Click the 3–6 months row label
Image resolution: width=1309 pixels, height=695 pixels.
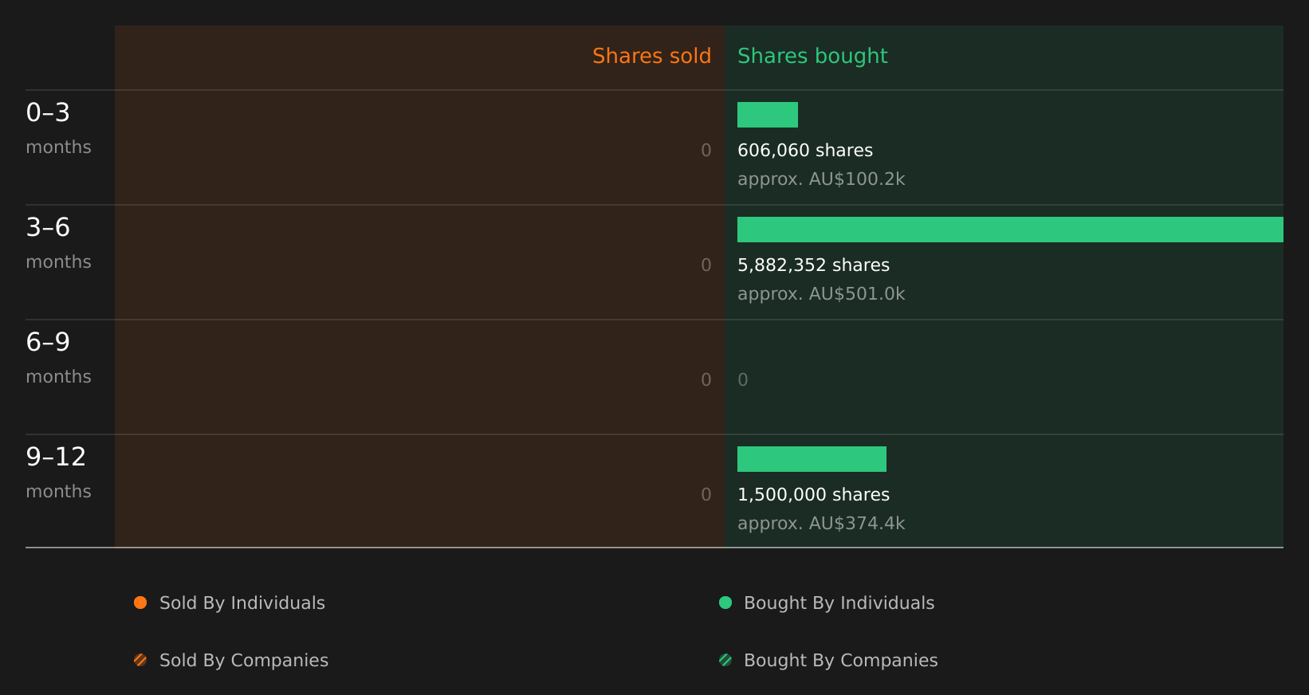58,242
